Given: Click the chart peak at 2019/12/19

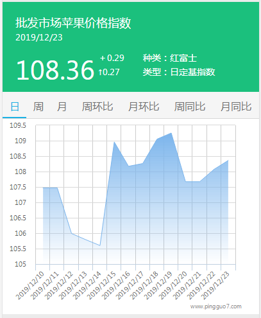Looking at the screenshot, I should click(171, 133).
